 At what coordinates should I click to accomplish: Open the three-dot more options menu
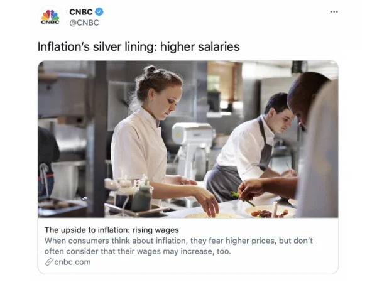coord(334,11)
